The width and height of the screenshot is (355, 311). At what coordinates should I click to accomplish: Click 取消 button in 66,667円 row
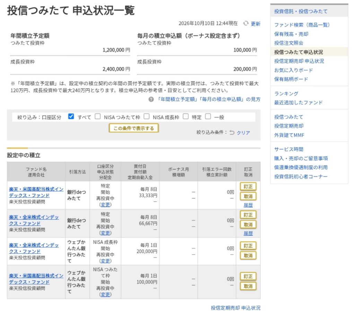coord(248,225)
